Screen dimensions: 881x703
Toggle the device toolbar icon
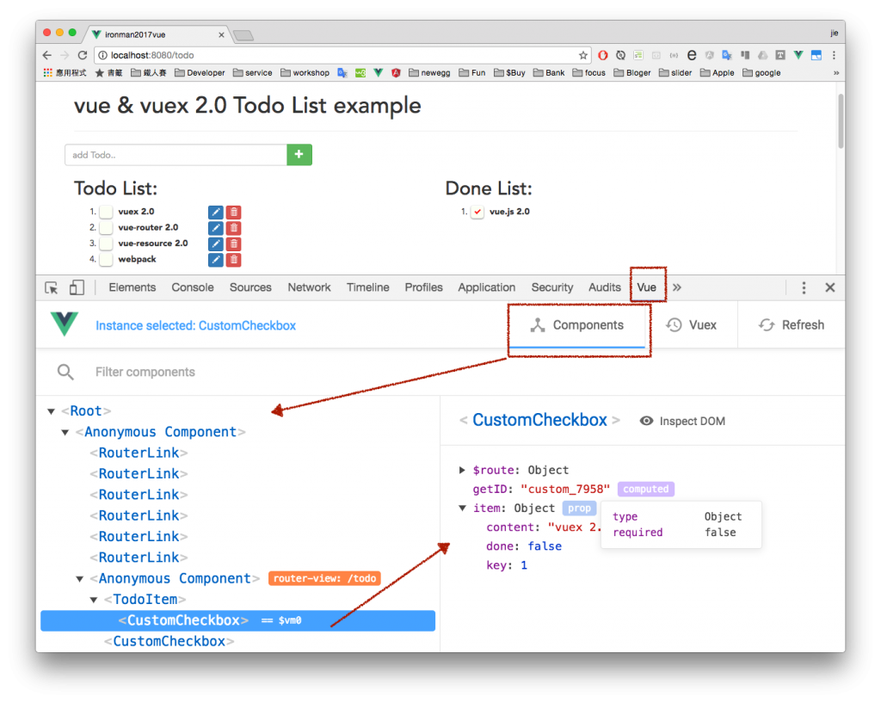pos(77,287)
